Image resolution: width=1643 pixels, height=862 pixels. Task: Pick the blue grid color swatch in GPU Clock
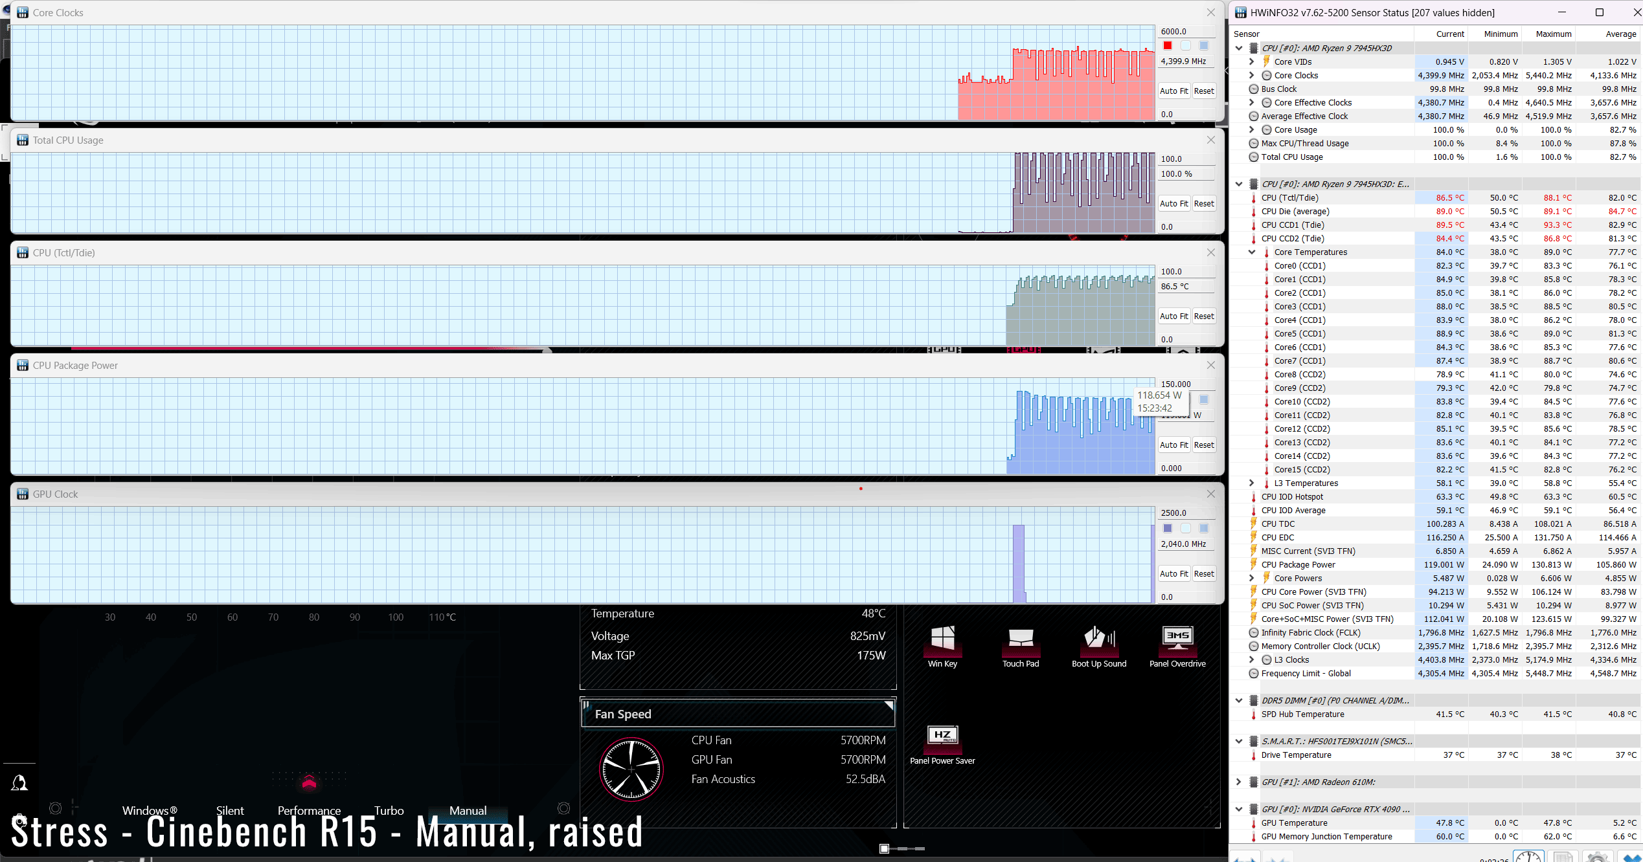coord(1204,528)
